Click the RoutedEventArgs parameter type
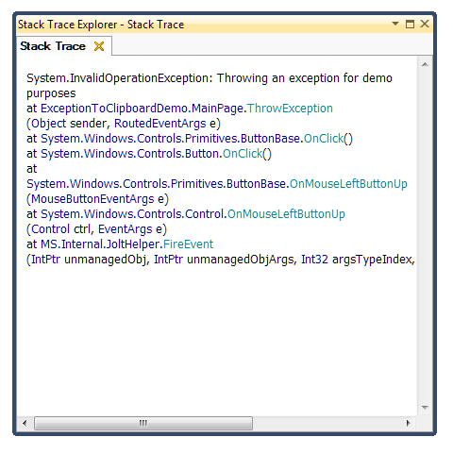The height and width of the screenshot is (454, 453). (159, 124)
